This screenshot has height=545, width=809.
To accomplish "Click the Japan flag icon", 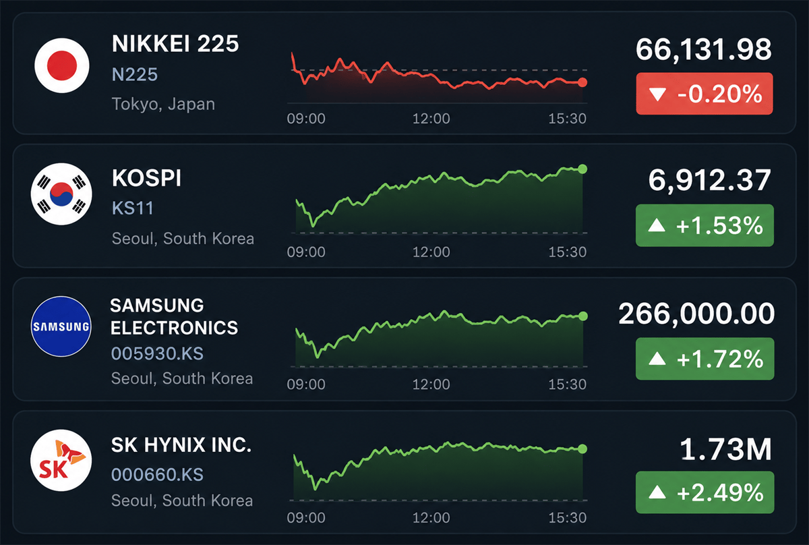I will (x=62, y=65).
